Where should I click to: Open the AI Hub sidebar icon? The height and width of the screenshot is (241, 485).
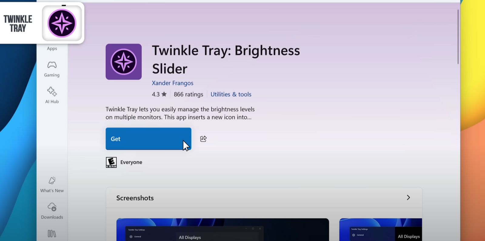(x=52, y=95)
